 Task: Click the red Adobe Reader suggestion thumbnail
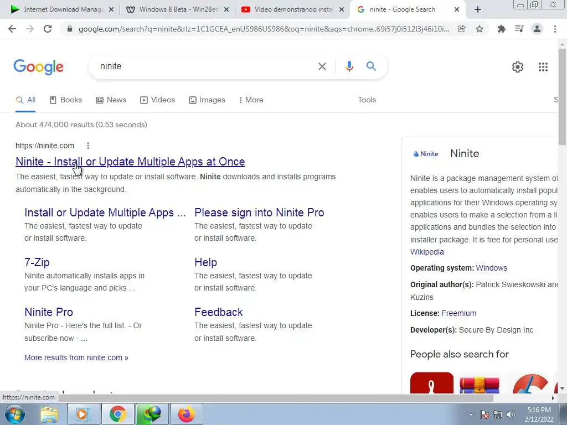[x=432, y=383]
